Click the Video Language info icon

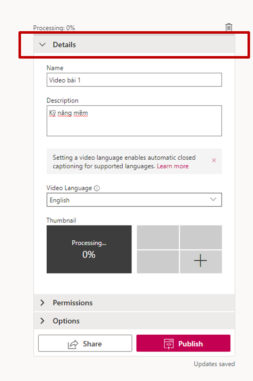click(x=97, y=188)
